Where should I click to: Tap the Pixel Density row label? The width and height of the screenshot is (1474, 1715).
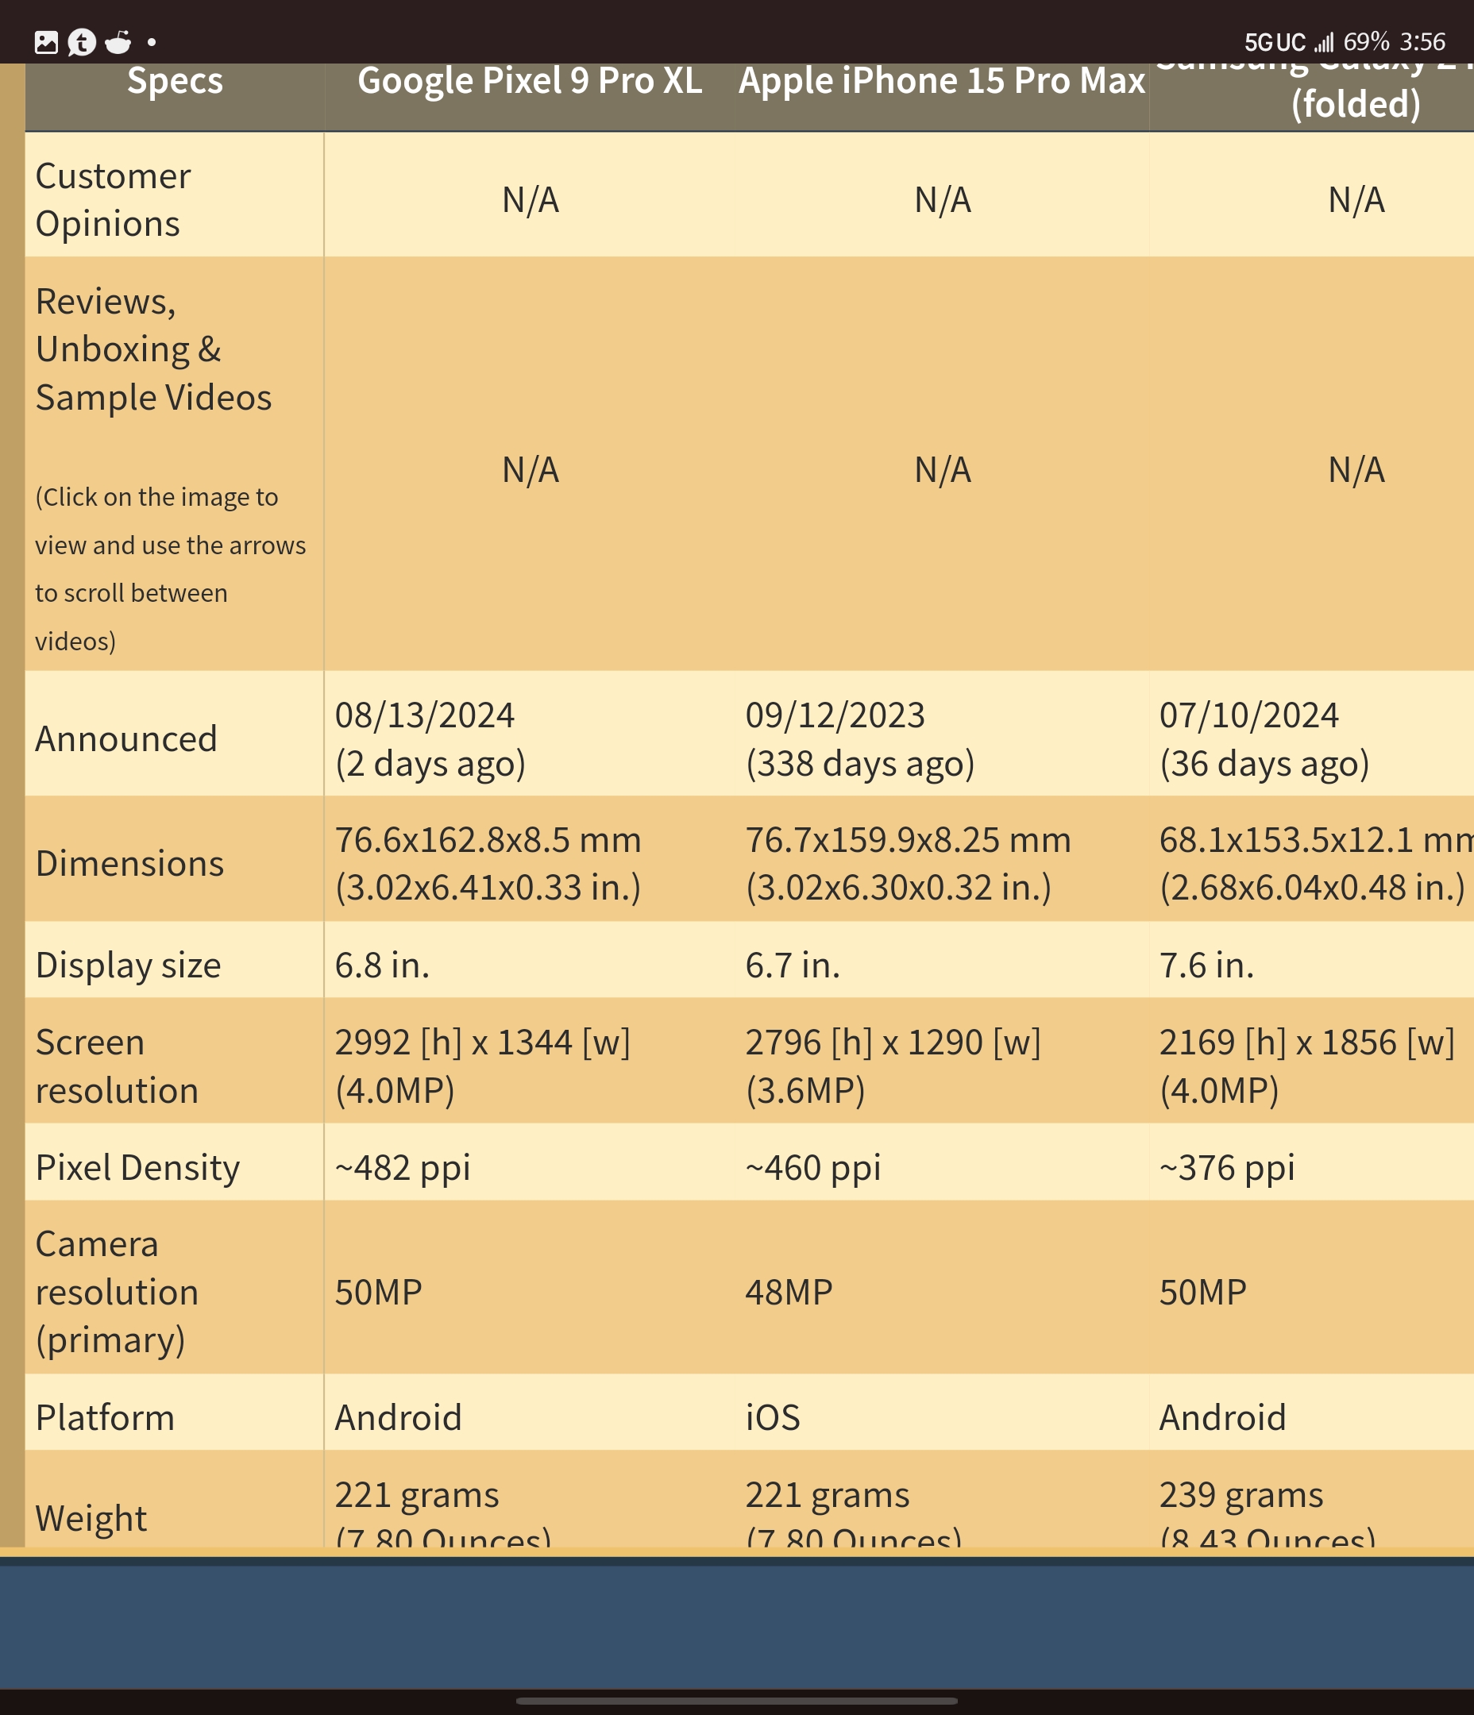point(137,1167)
